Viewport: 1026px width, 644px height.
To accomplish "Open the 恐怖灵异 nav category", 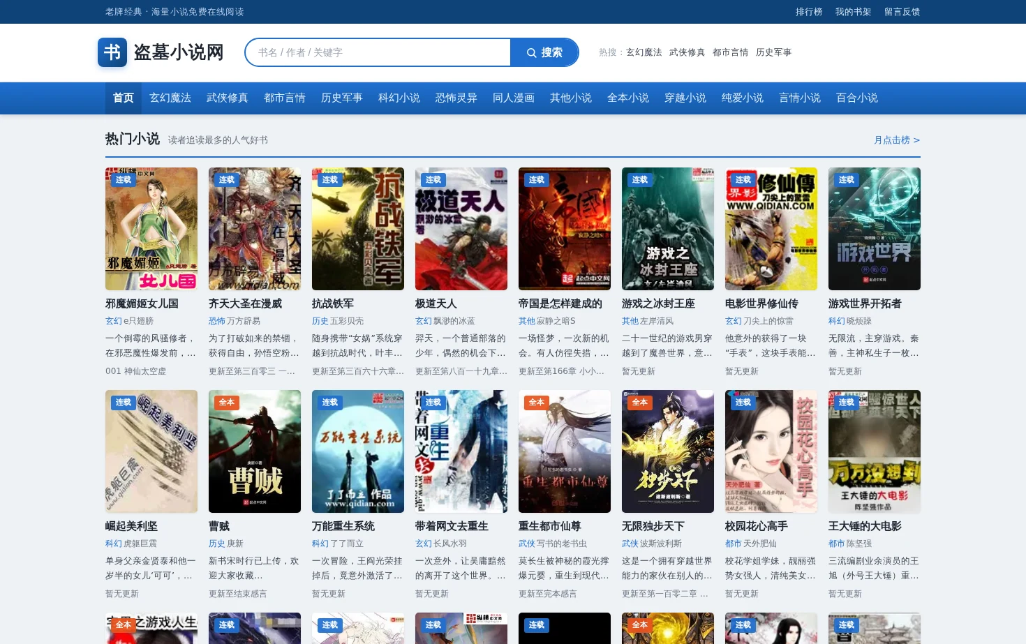I will pos(456,98).
